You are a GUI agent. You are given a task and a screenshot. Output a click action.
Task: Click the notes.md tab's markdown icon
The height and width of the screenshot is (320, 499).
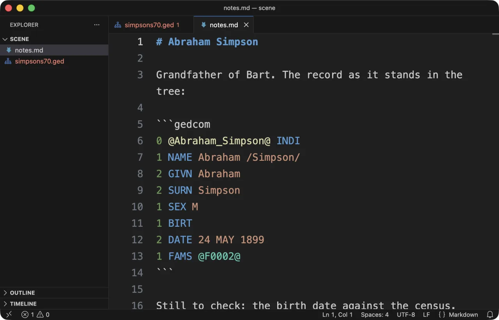click(203, 25)
